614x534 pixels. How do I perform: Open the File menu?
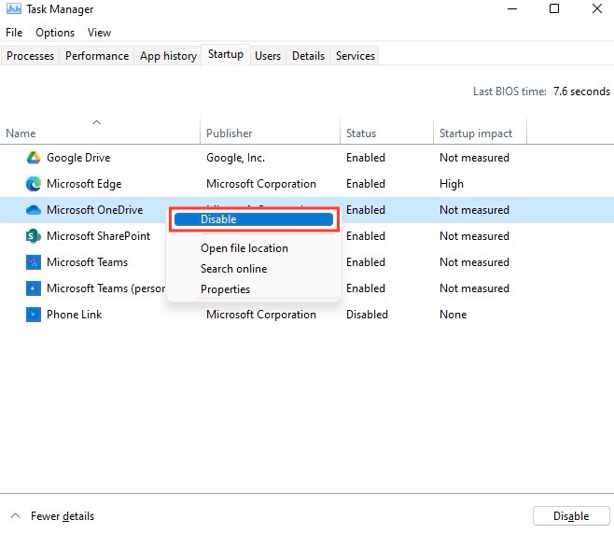[x=14, y=33]
